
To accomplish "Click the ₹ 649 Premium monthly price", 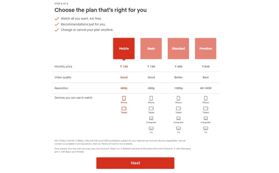I will coord(206,67).
